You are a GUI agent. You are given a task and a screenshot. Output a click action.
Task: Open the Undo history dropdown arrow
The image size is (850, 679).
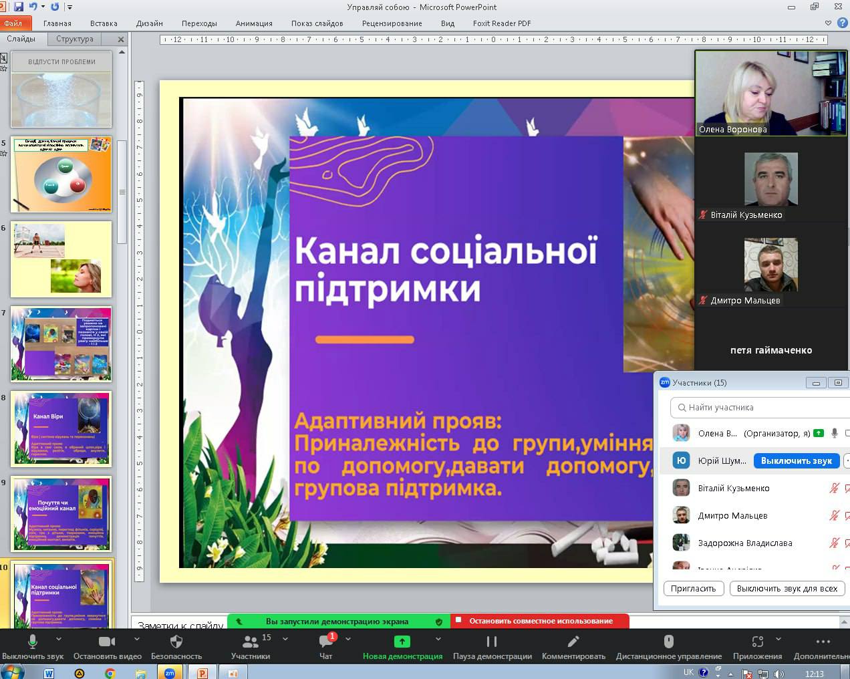click(43, 7)
